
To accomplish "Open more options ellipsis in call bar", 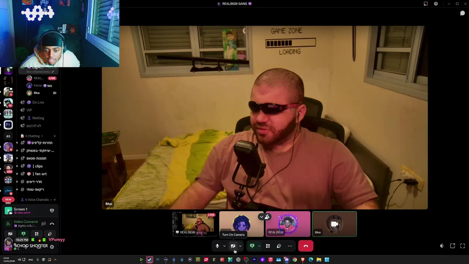I will 290,246.
